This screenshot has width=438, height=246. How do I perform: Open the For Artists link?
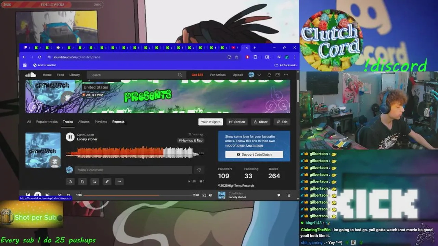point(218,75)
